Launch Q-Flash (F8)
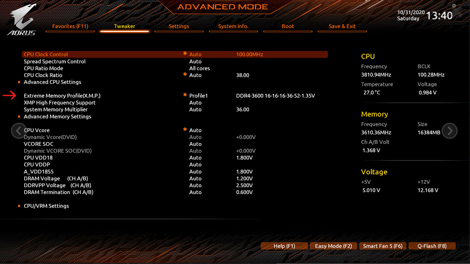 point(432,246)
